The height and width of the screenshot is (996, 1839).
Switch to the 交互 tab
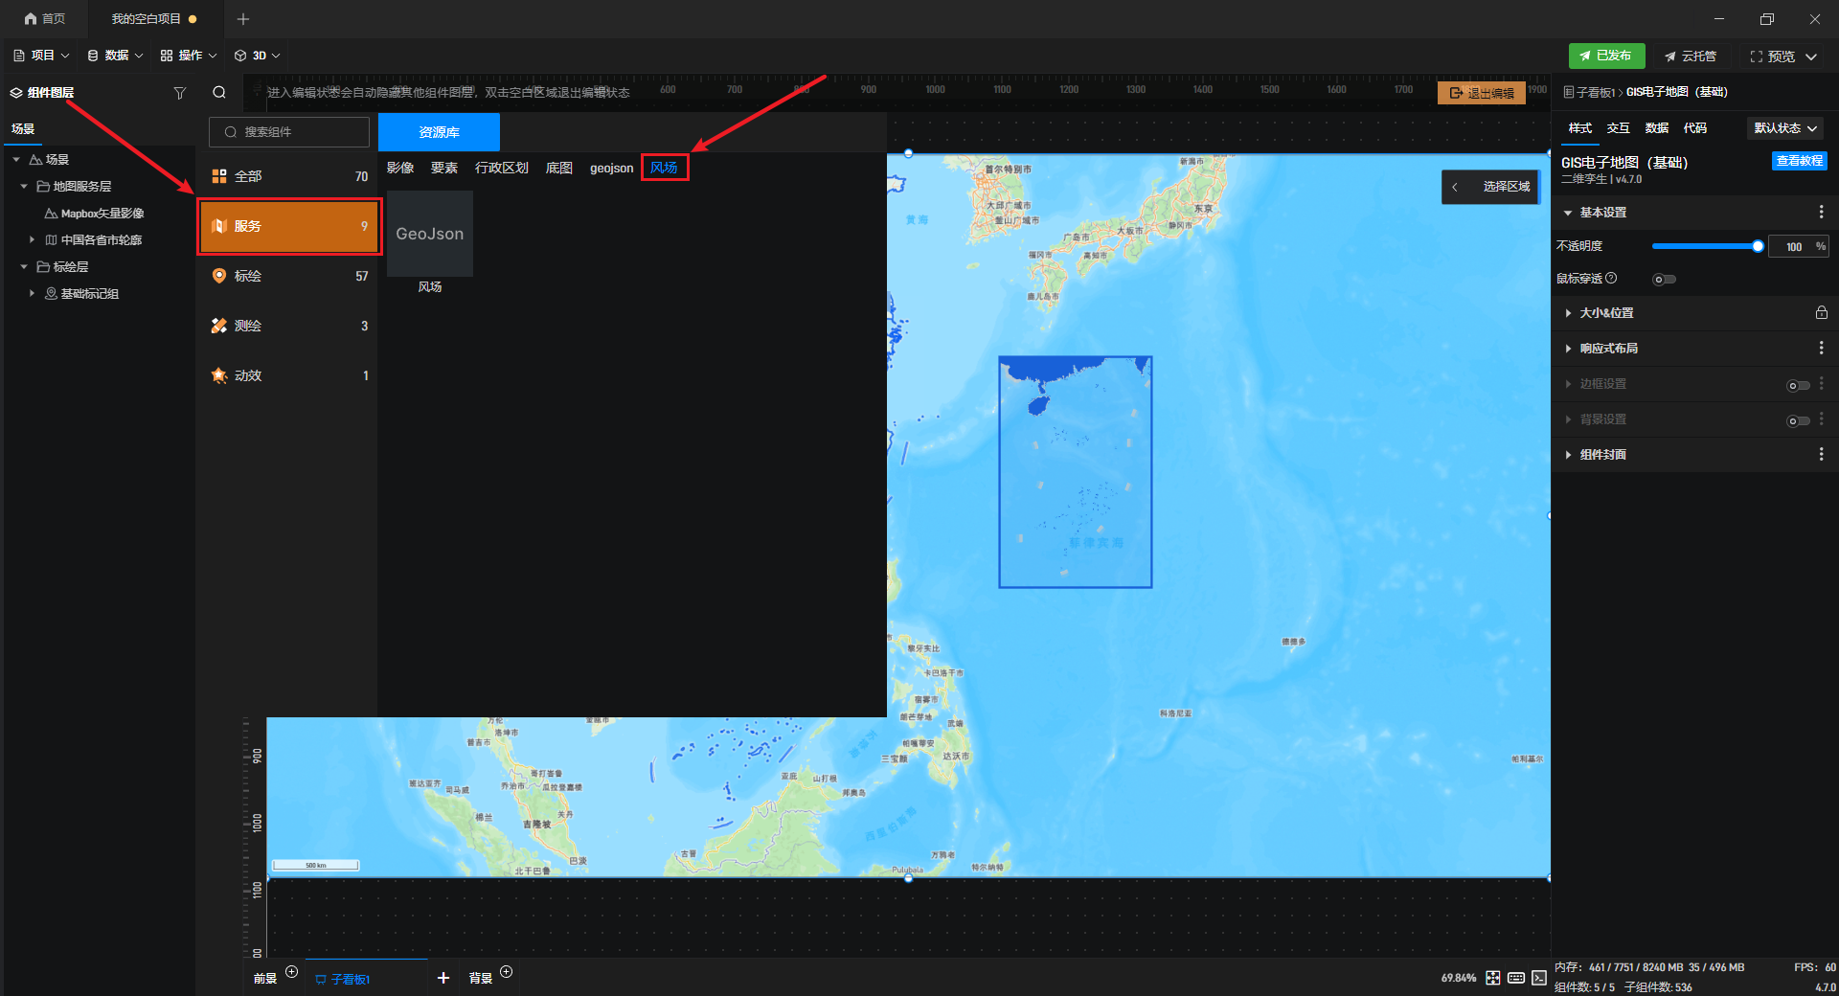[x=1618, y=128]
